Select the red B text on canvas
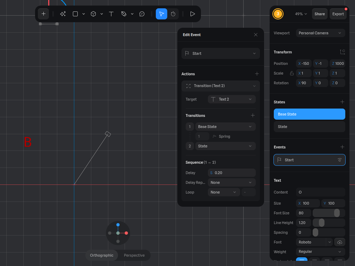355x266 pixels. tap(28, 142)
